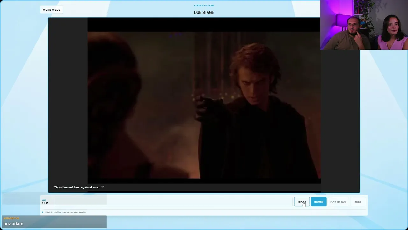Open the MORE MODS menu button

51,10
